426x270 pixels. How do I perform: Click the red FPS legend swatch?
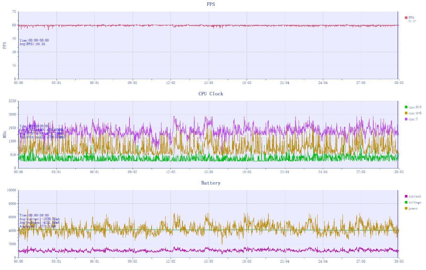pyautogui.click(x=406, y=18)
